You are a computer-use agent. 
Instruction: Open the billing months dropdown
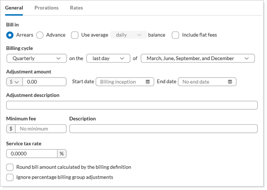[197, 58]
